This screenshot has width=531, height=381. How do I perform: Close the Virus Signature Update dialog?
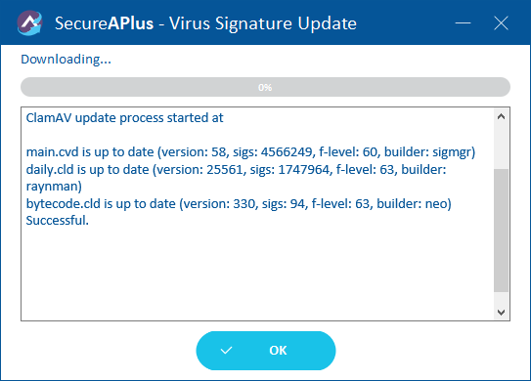pyautogui.click(x=501, y=23)
